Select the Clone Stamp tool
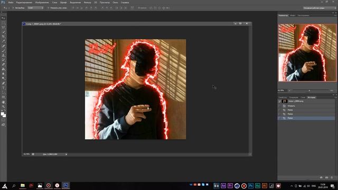Viewport: 338px width, 190px height. (x=3, y=55)
